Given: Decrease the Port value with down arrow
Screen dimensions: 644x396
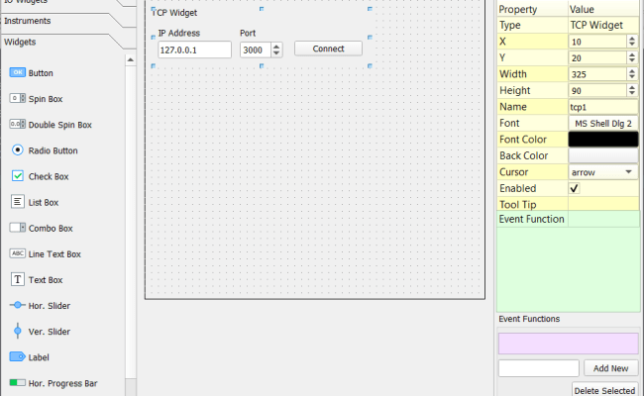Looking at the screenshot, I should [276, 53].
